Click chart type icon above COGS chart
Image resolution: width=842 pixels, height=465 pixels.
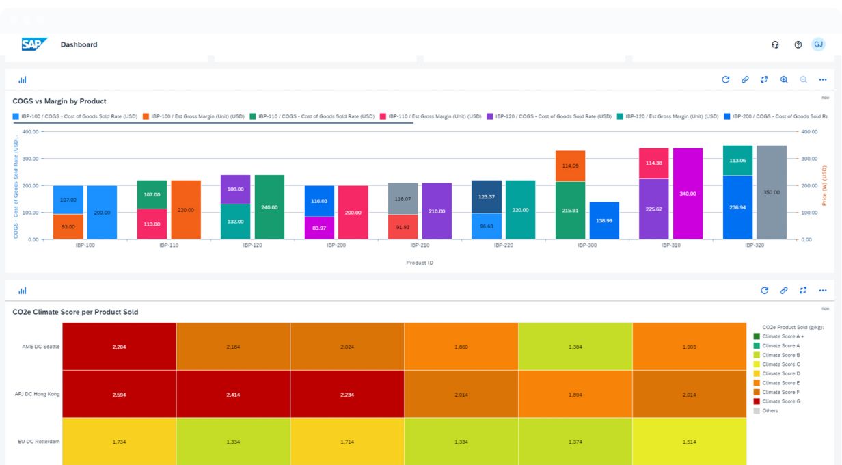click(23, 80)
